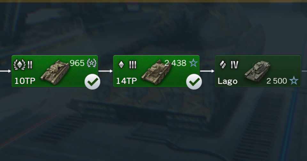Click the Lago tank thumbnail image
The height and width of the screenshot is (161, 307).
pos(257,70)
